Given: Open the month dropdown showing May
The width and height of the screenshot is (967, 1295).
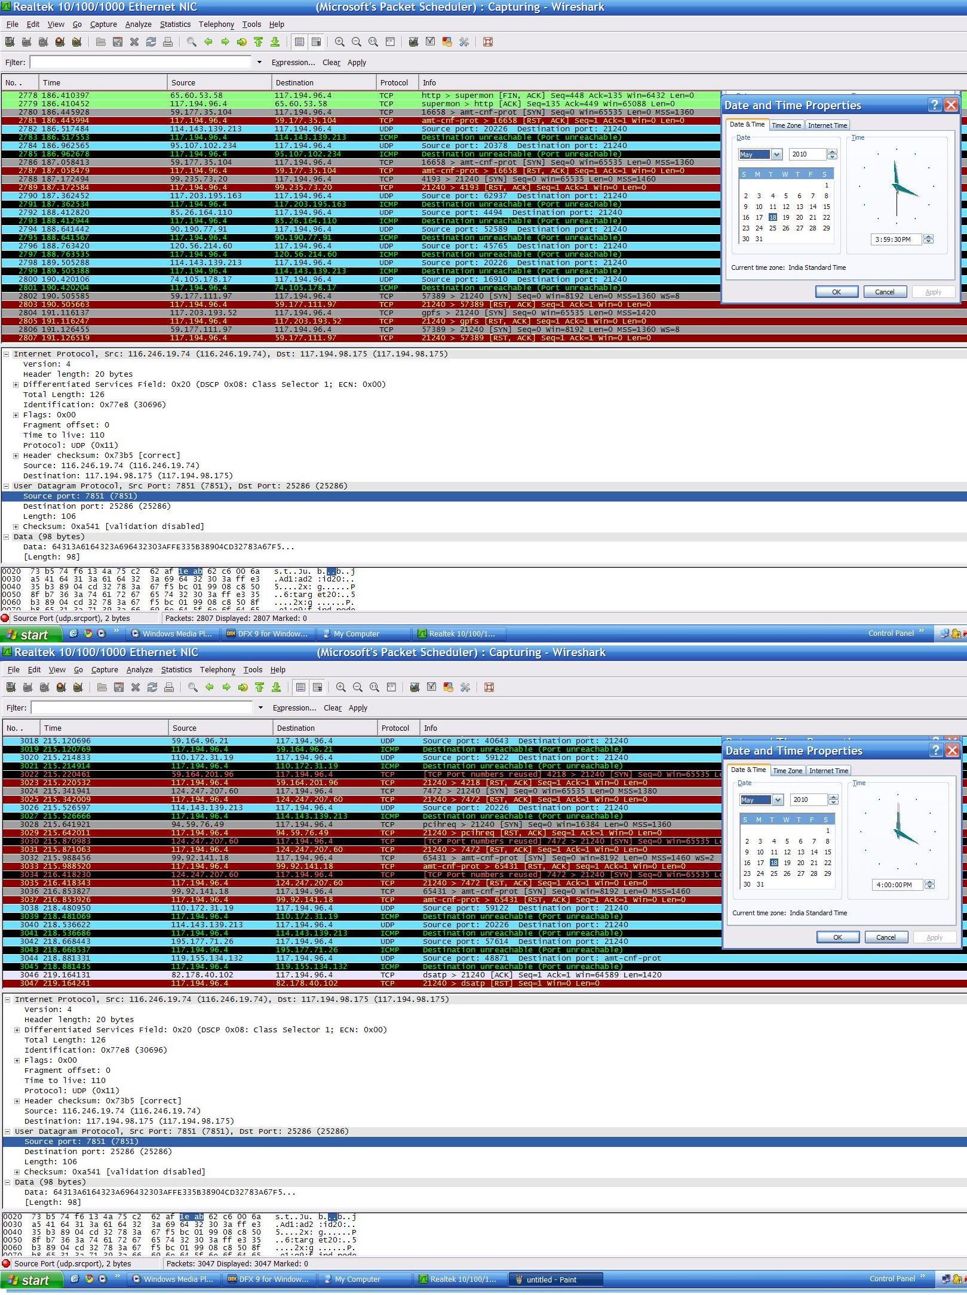Looking at the screenshot, I should (776, 154).
